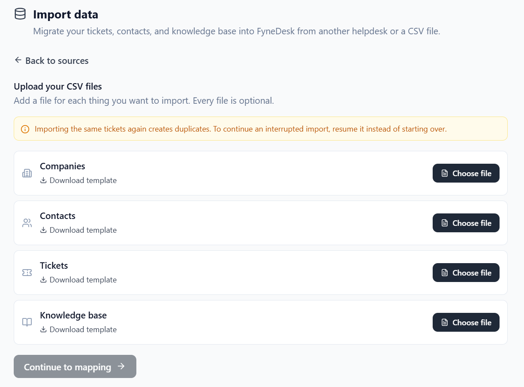Image resolution: width=524 pixels, height=387 pixels.
Task: Select the Knowledge base row title
Action: [x=73, y=315]
